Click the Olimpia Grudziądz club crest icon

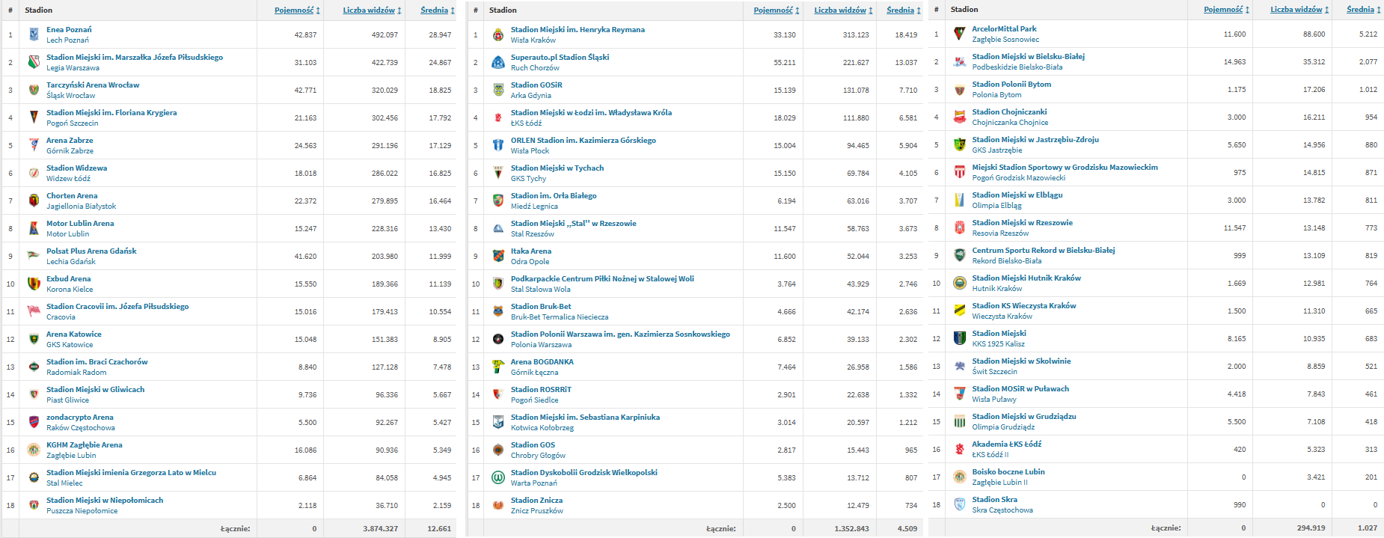point(960,421)
